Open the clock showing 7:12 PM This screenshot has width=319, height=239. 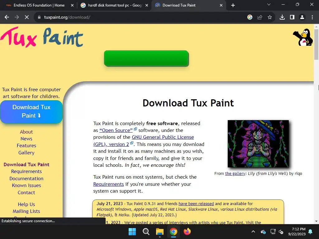pos(297,232)
